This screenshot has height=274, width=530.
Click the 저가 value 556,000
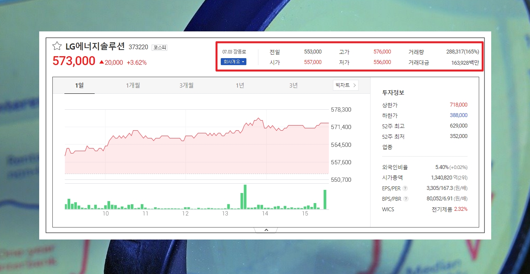382,62
